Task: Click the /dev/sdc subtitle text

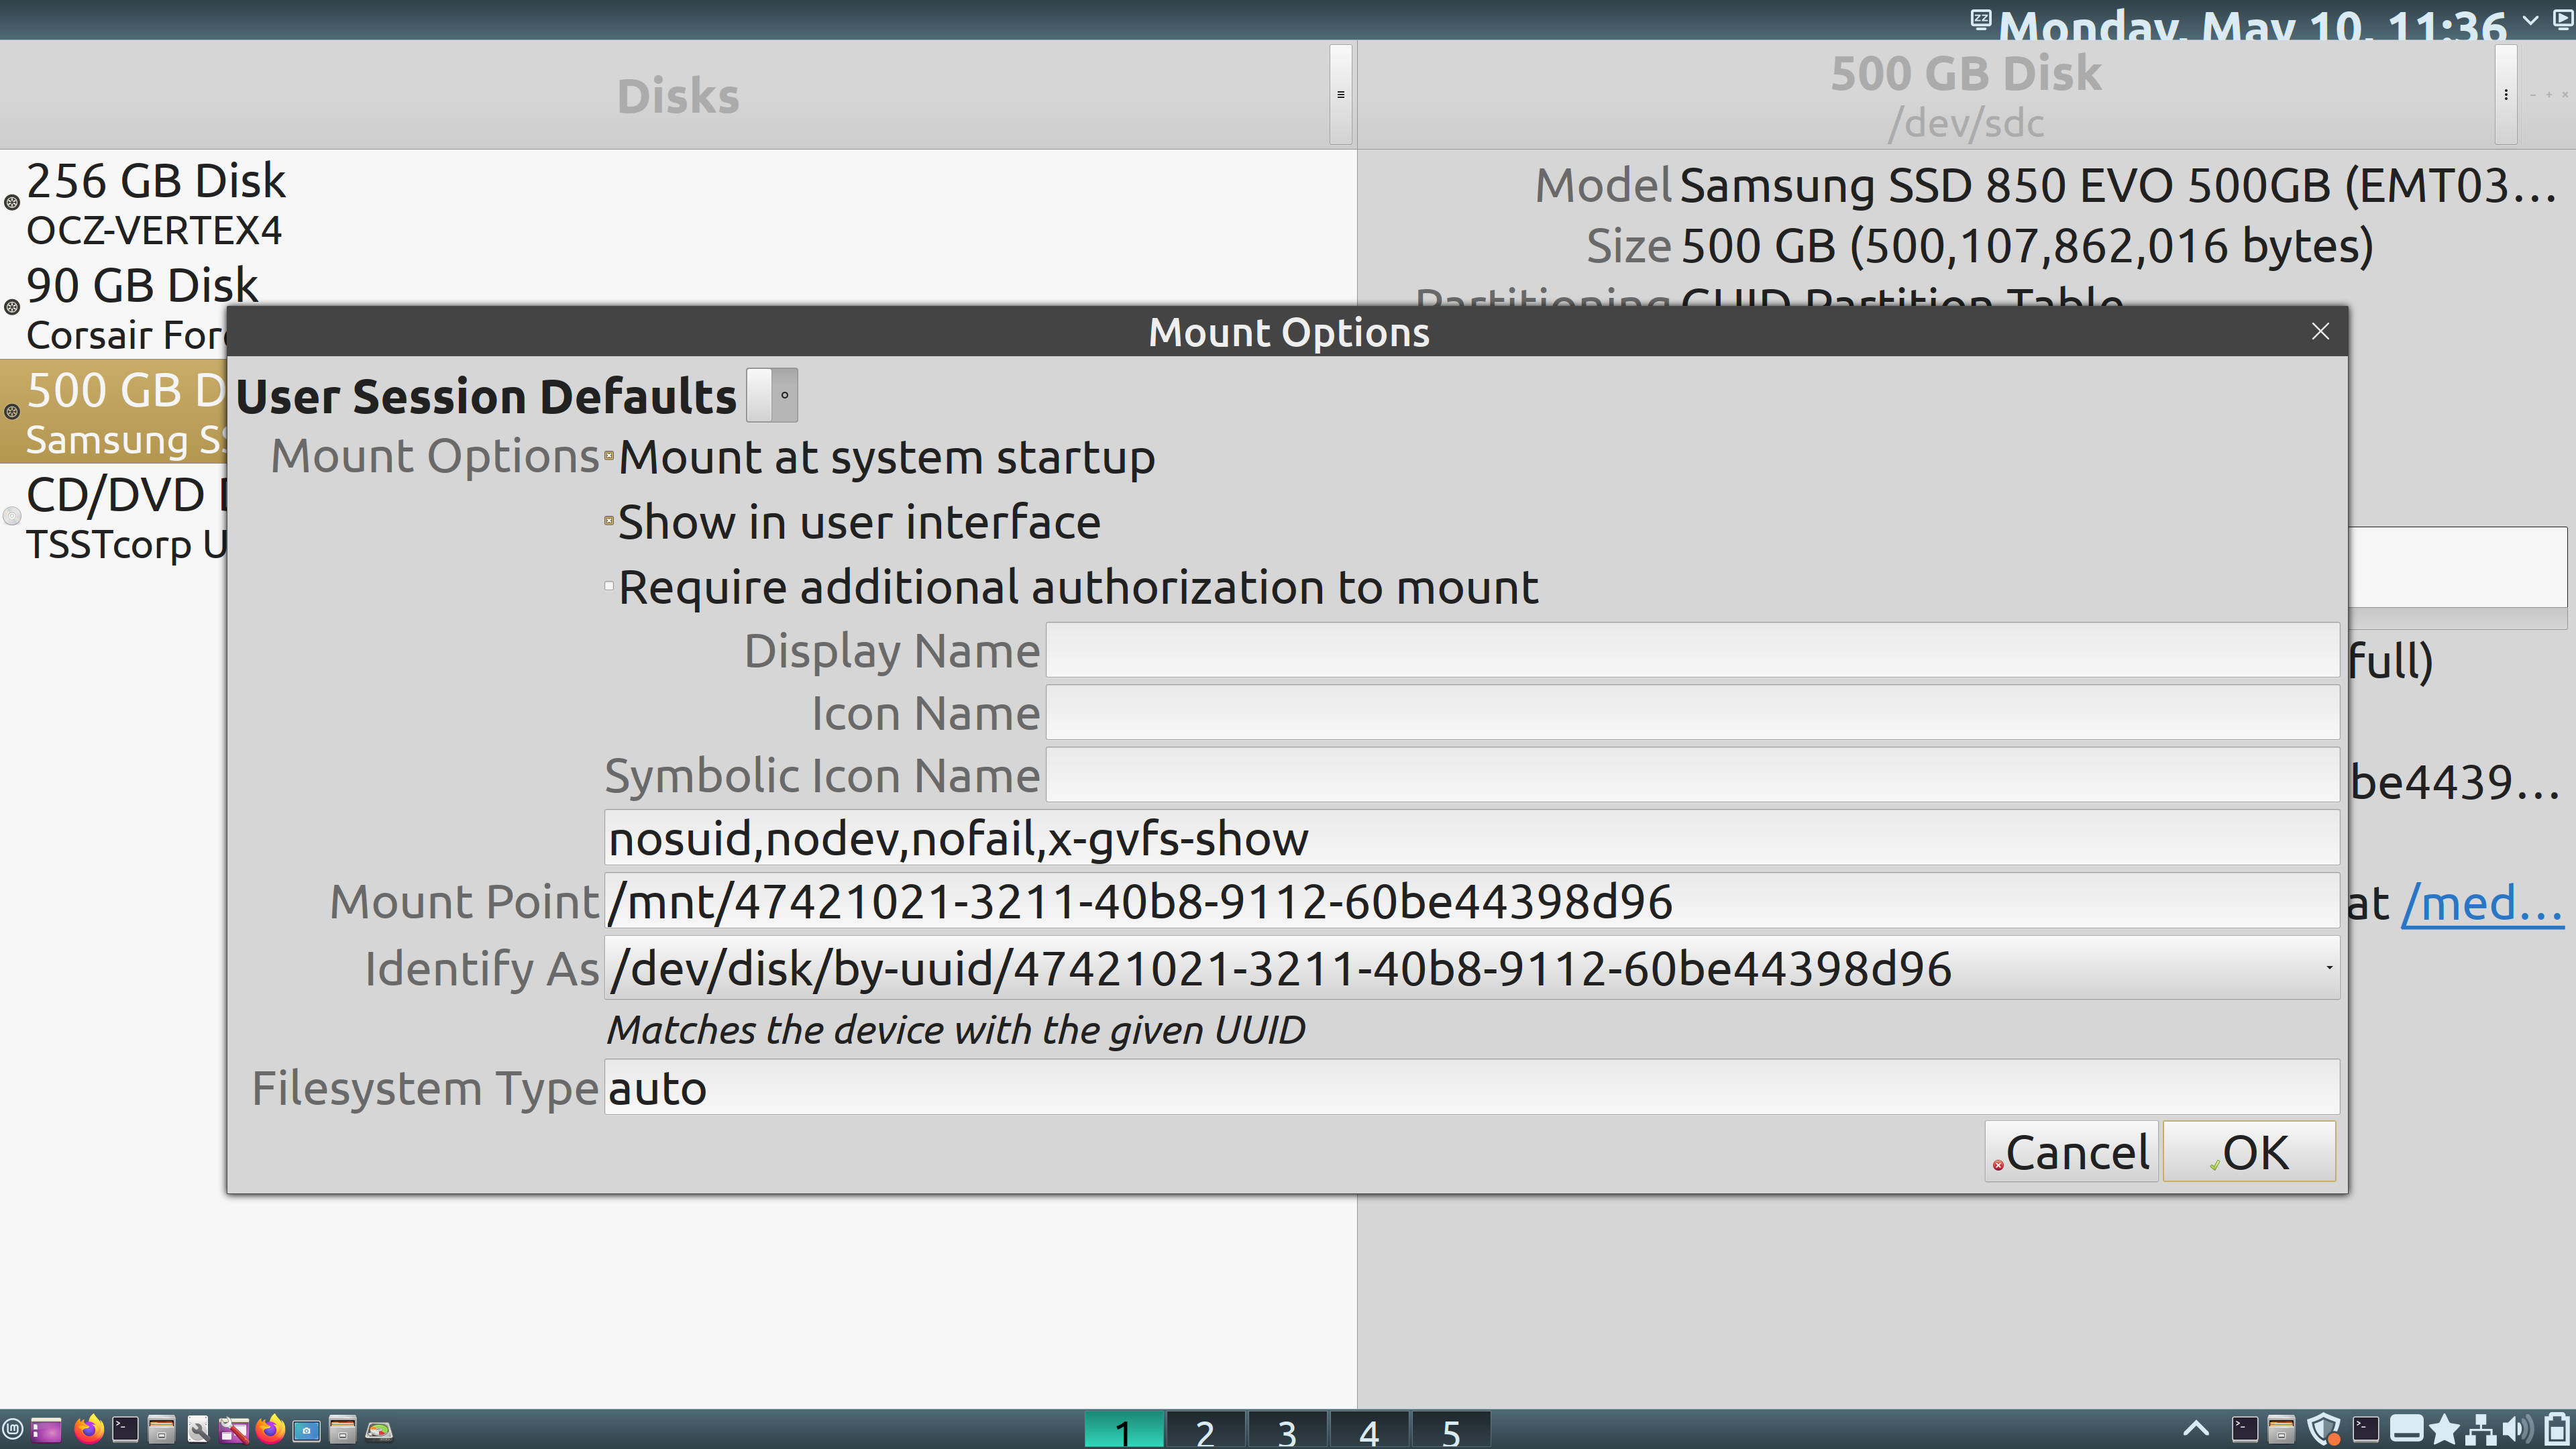Action: pos(1966,123)
